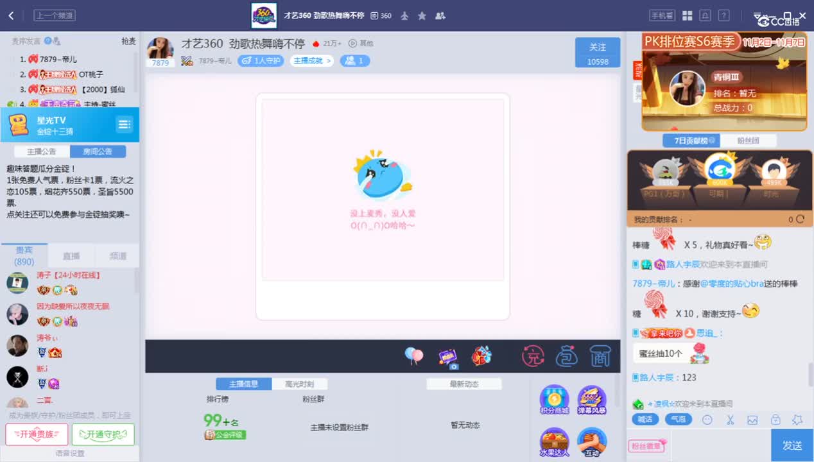The width and height of the screenshot is (814, 462).
Task: Switch to 高光时刻 tab
Action: click(x=299, y=384)
